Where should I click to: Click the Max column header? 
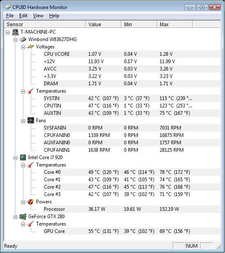coord(175,24)
